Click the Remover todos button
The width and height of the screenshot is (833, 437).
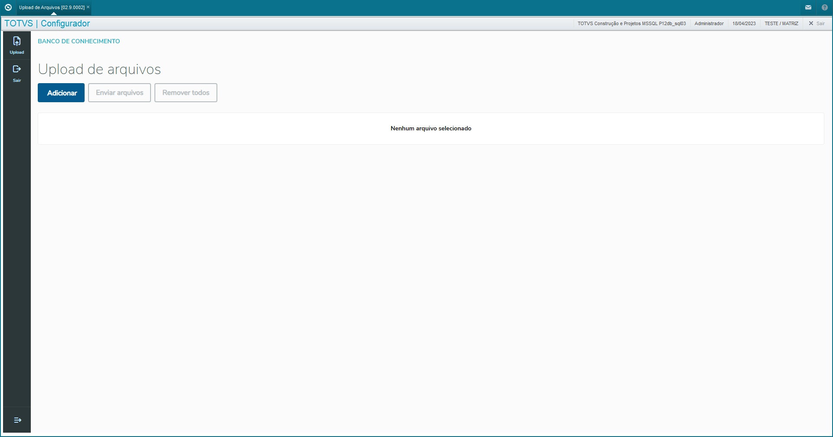(186, 93)
